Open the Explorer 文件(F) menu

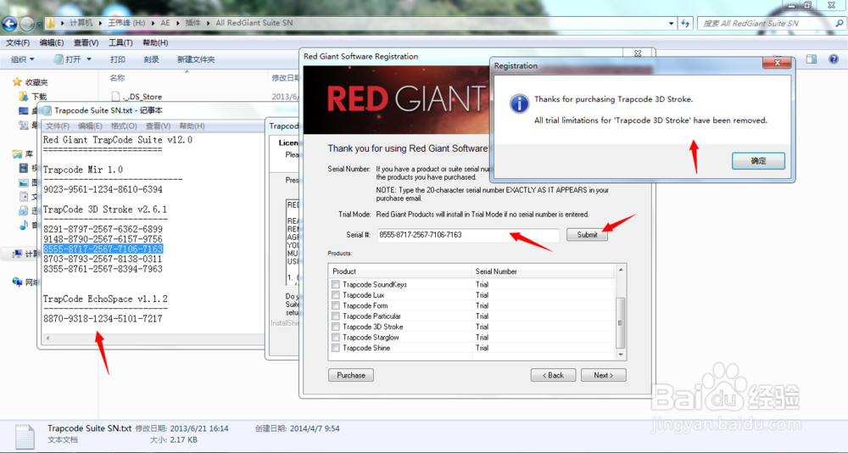pyautogui.click(x=18, y=42)
